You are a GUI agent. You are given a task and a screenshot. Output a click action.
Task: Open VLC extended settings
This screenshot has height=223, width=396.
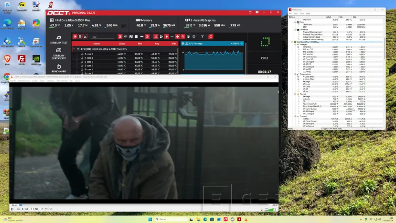point(37,209)
